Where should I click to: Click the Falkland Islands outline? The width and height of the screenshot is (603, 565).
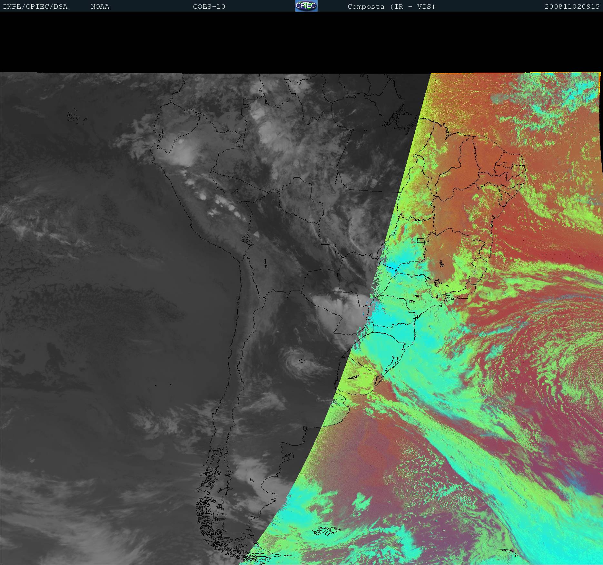[327, 530]
